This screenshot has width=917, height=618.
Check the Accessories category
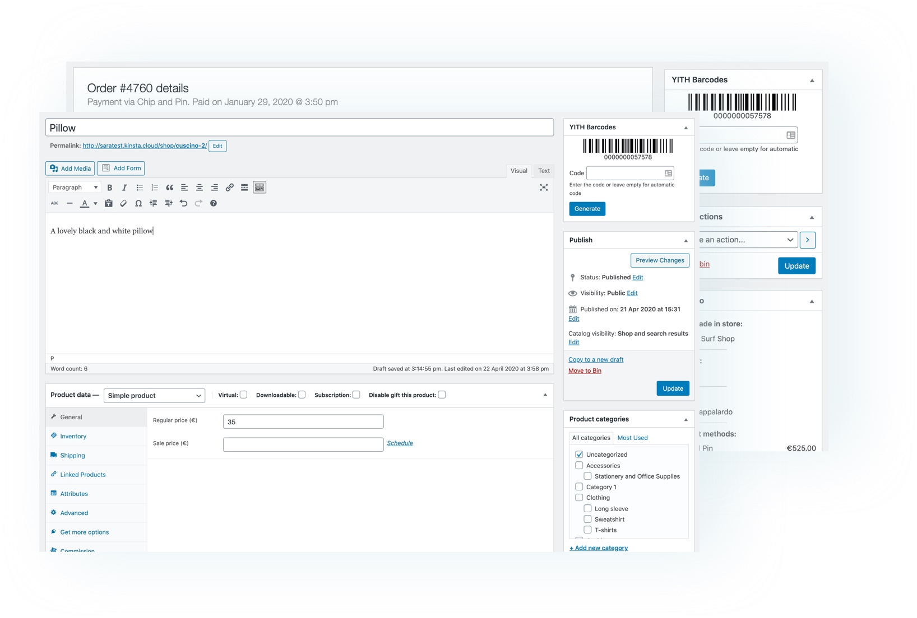click(x=579, y=465)
